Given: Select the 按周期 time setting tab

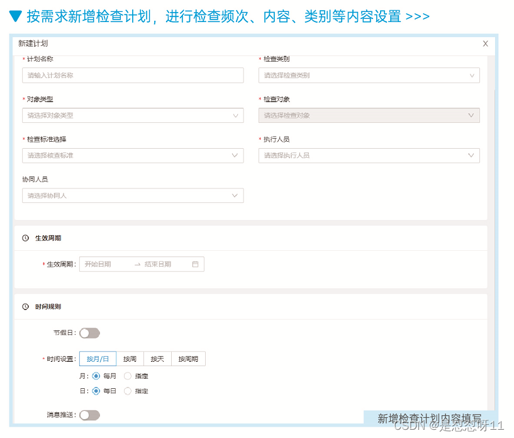Looking at the screenshot, I should (188, 359).
